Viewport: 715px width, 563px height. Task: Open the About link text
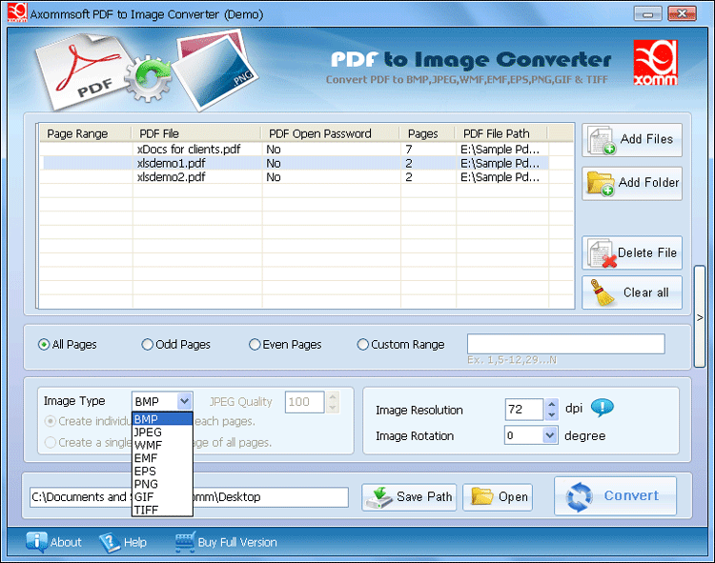tap(66, 542)
